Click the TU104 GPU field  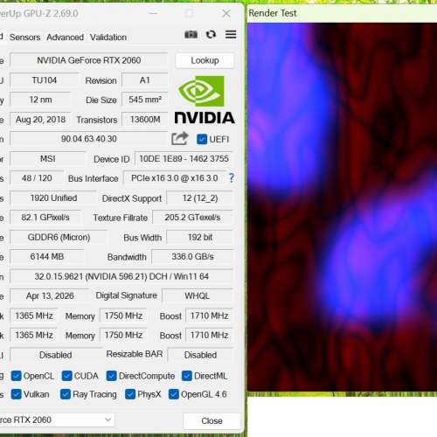pyautogui.click(x=45, y=80)
